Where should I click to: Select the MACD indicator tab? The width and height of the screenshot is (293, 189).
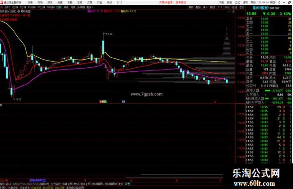pyautogui.click(x=16, y=184)
